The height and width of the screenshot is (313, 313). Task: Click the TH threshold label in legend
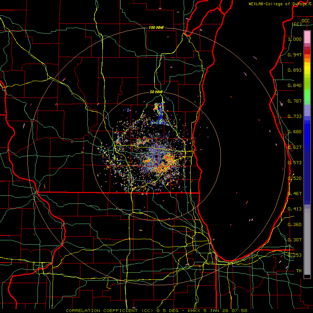click(299, 271)
